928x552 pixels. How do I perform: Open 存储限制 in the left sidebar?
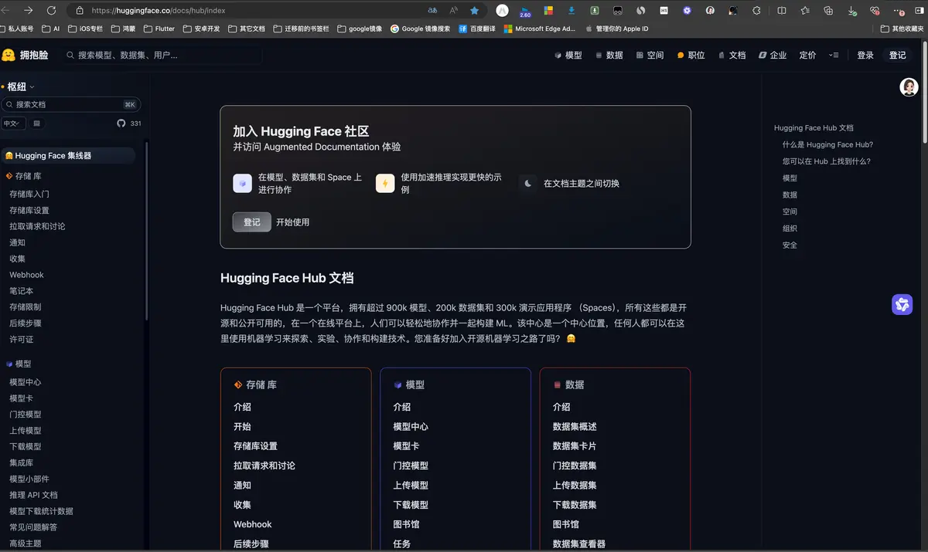(25, 307)
